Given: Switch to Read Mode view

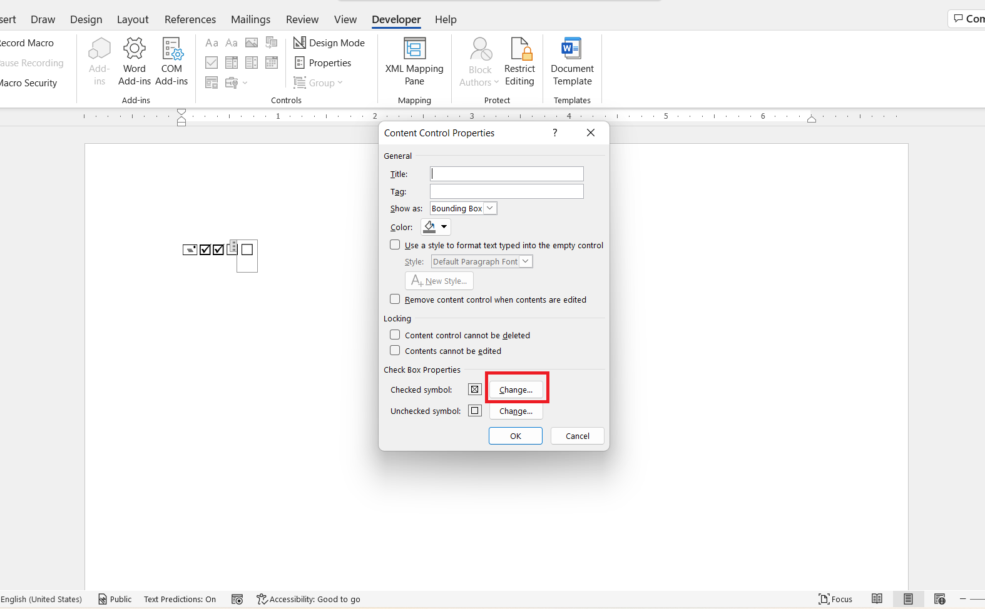Looking at the screenshot, I should pos(877,599).
